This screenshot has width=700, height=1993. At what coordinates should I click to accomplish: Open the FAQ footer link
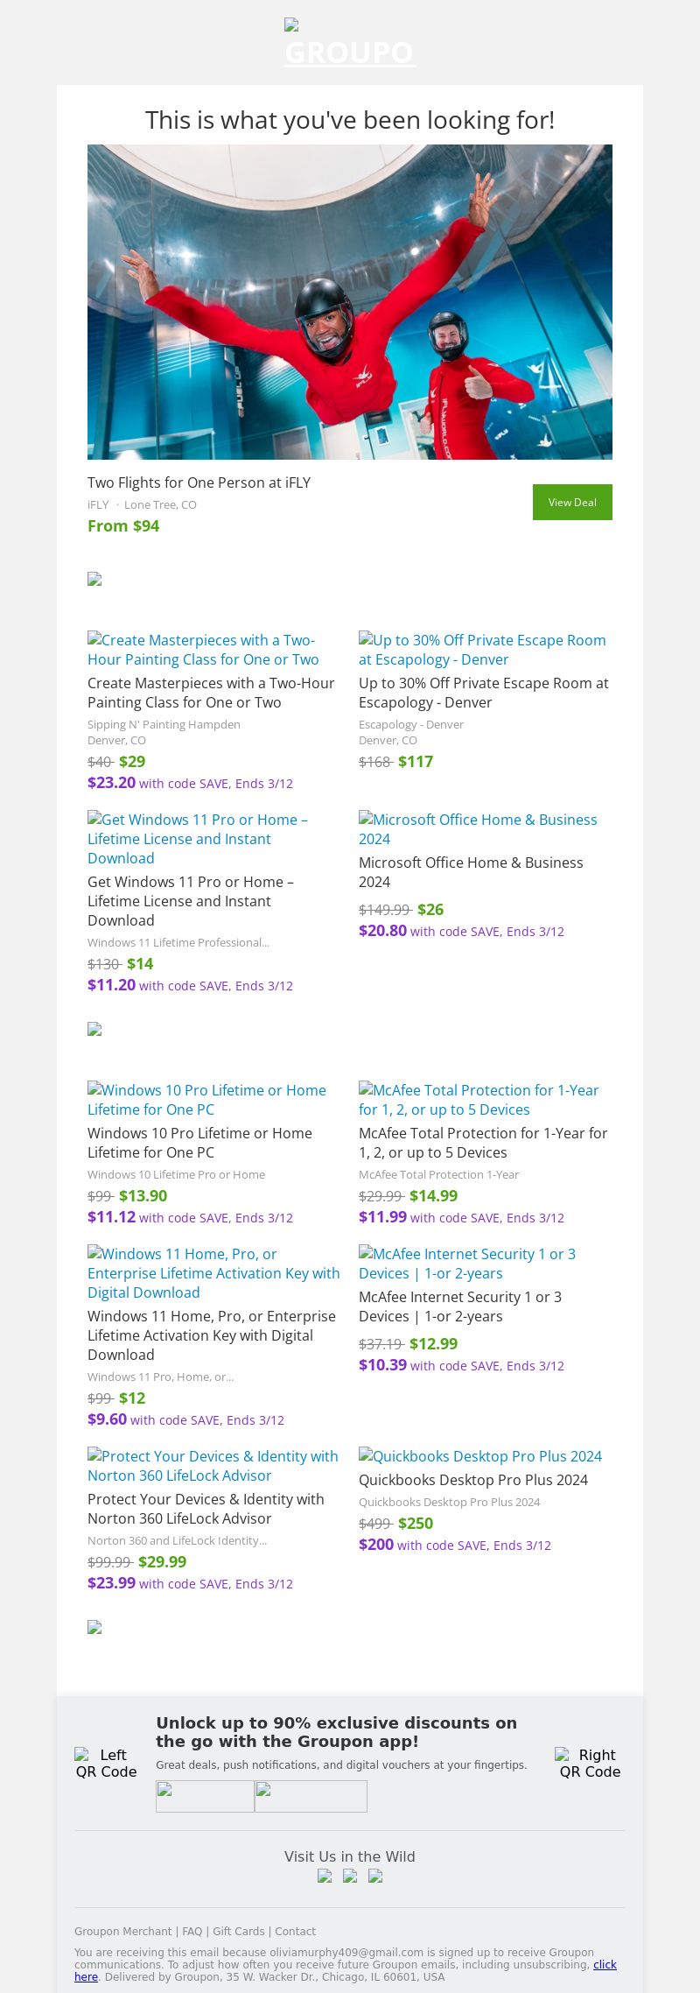(x=192, y=1931)
